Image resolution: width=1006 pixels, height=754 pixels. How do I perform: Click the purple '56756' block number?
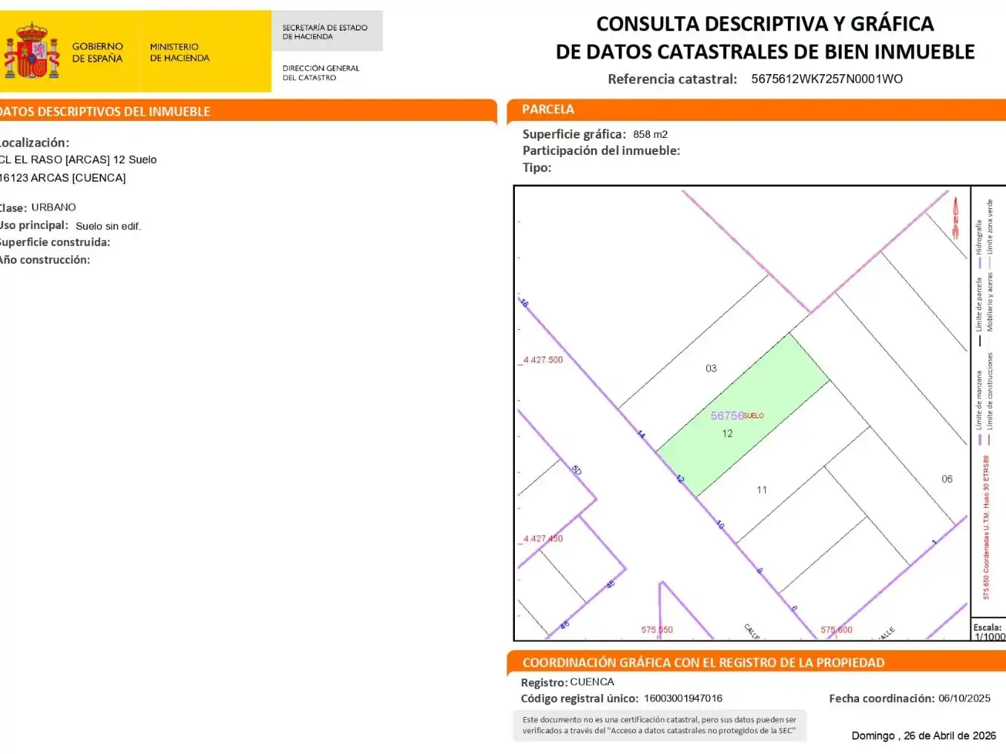tap(727, 416)
